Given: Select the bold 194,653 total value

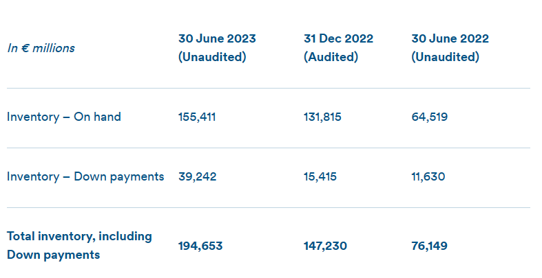Looking at the screenshot, I should pos(200,246).
